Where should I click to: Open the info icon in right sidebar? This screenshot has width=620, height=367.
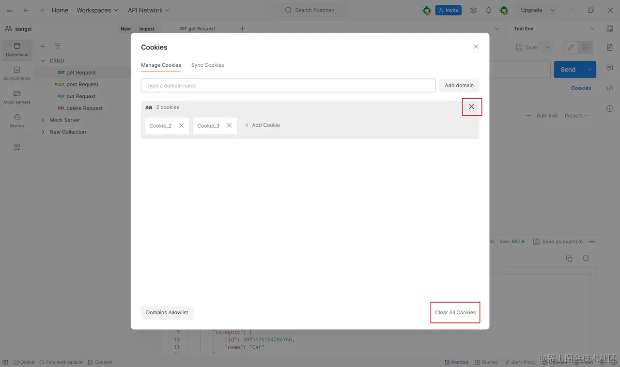610,108
